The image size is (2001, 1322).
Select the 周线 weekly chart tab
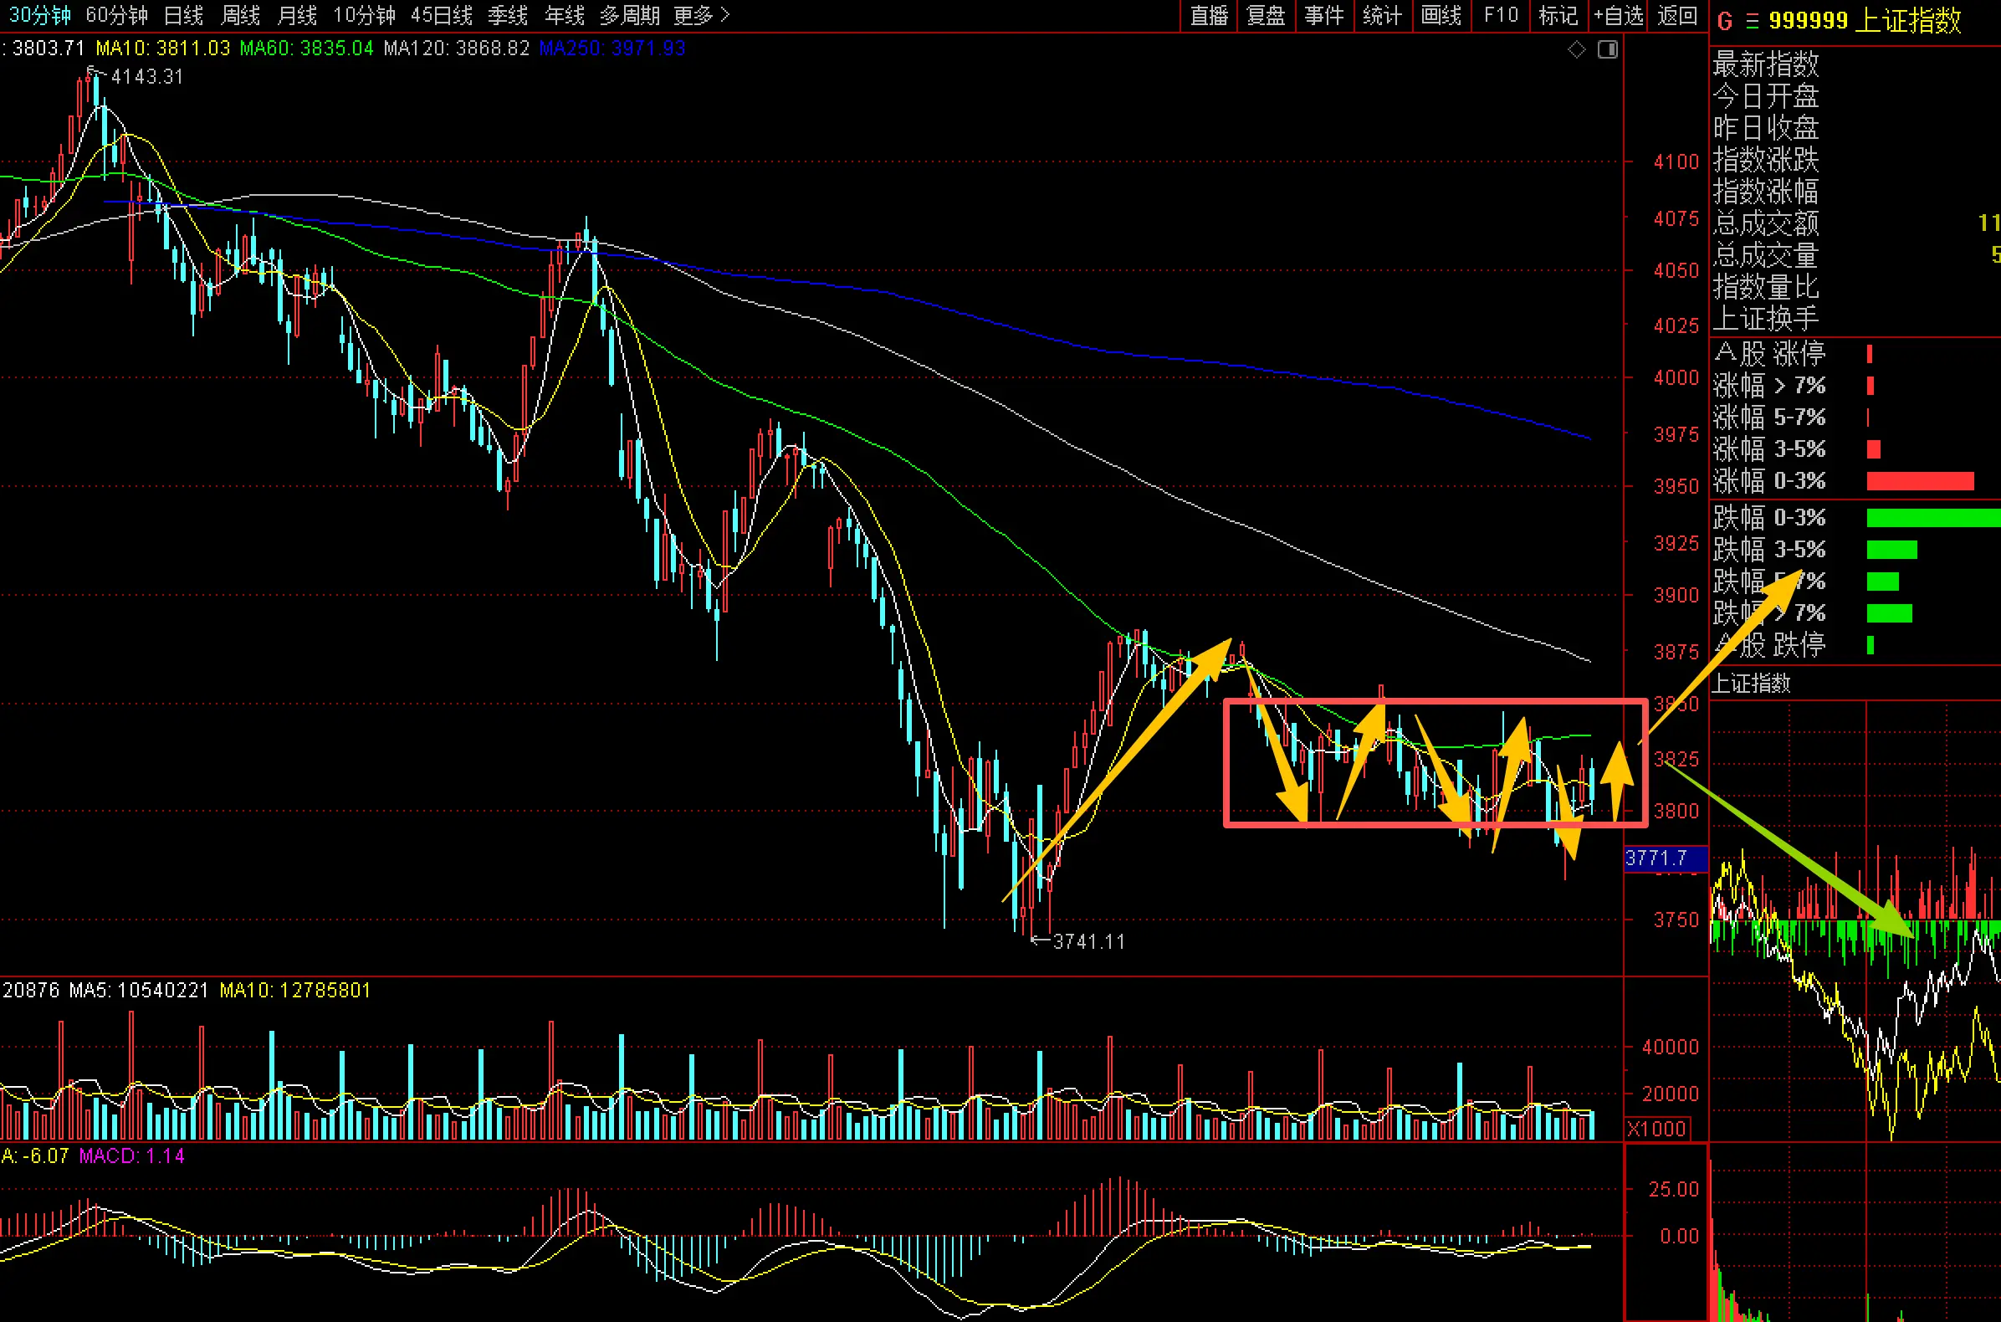click(240, 15)
